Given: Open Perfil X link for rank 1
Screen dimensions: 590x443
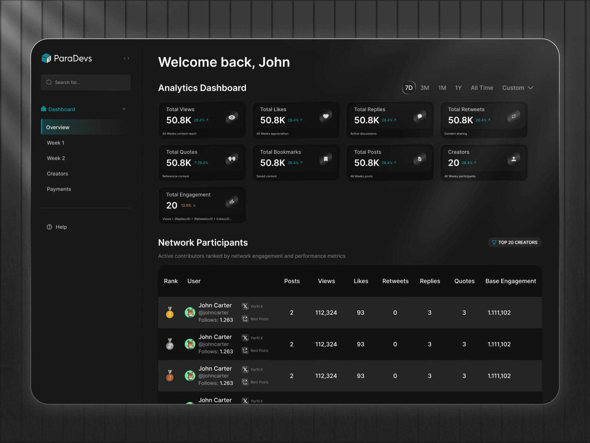Looking at the screenshot, I should point(257,306).
